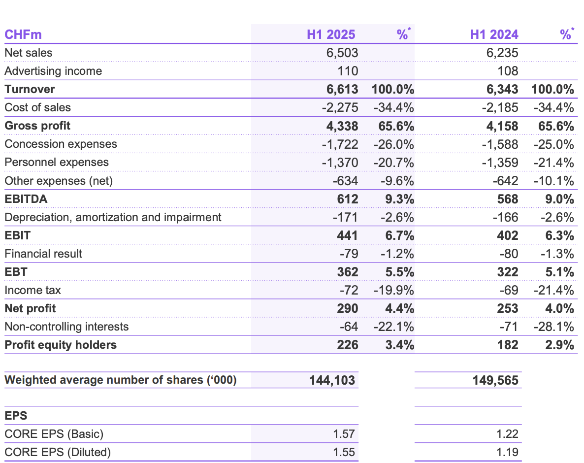The height and width of the screenshot is (463, 584).
Task: Select Concession expenses value -1,722
Action: pos(340,144)
